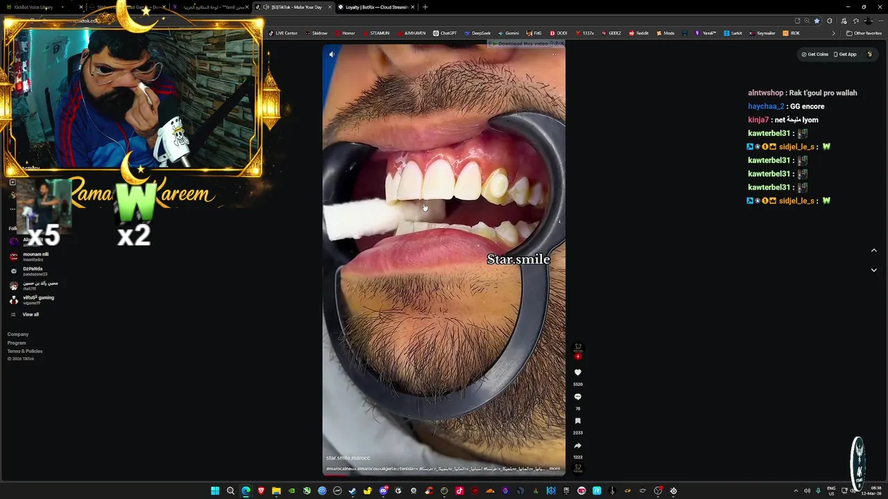Go to next video with down chevron

tap(873, 270)
